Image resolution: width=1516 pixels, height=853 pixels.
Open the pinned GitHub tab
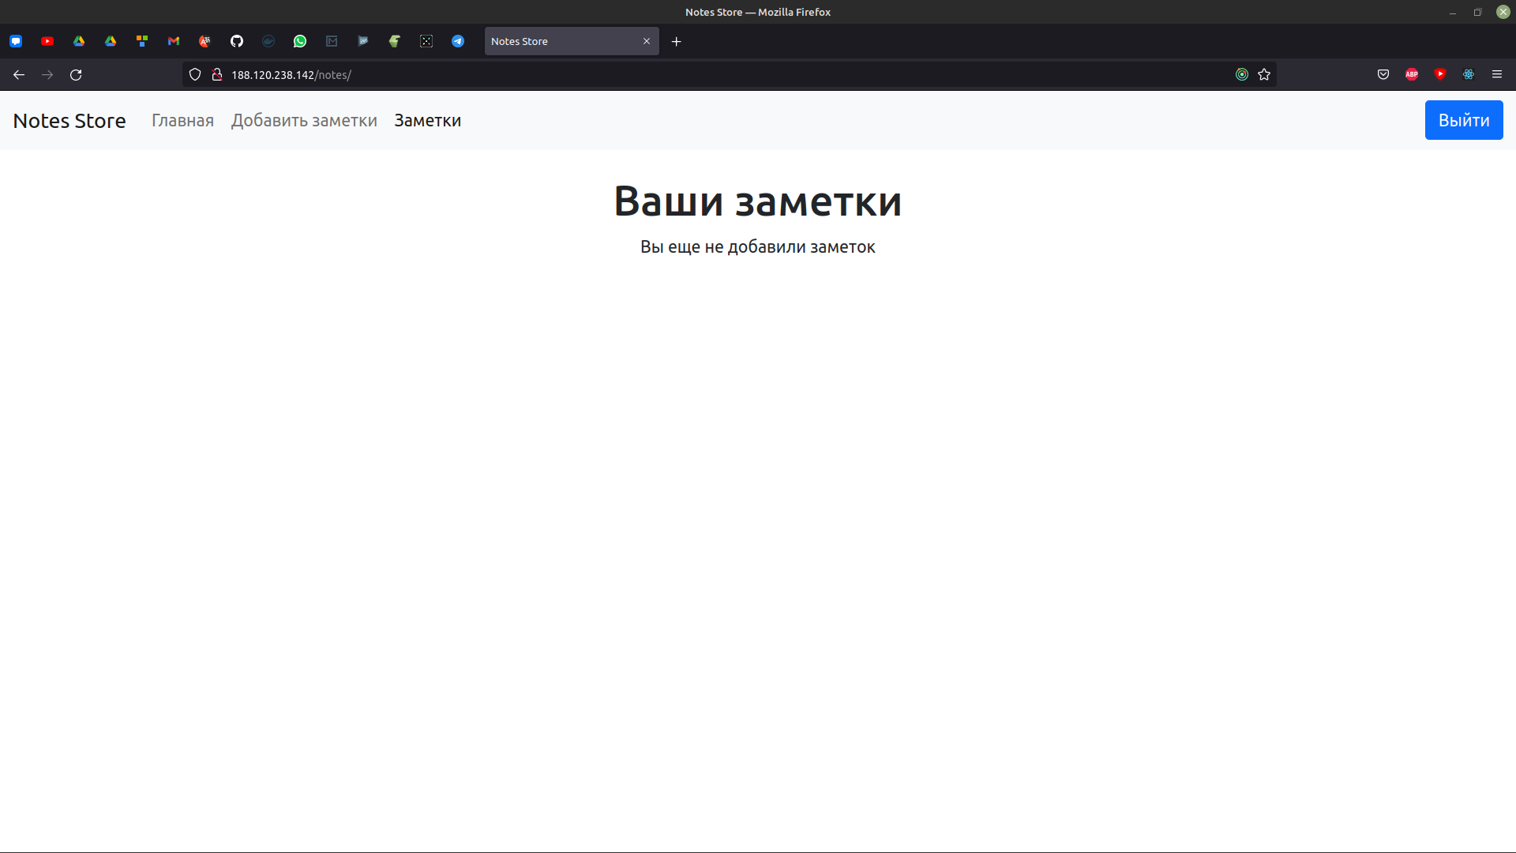pyautogui.click(x=237, y=41)
